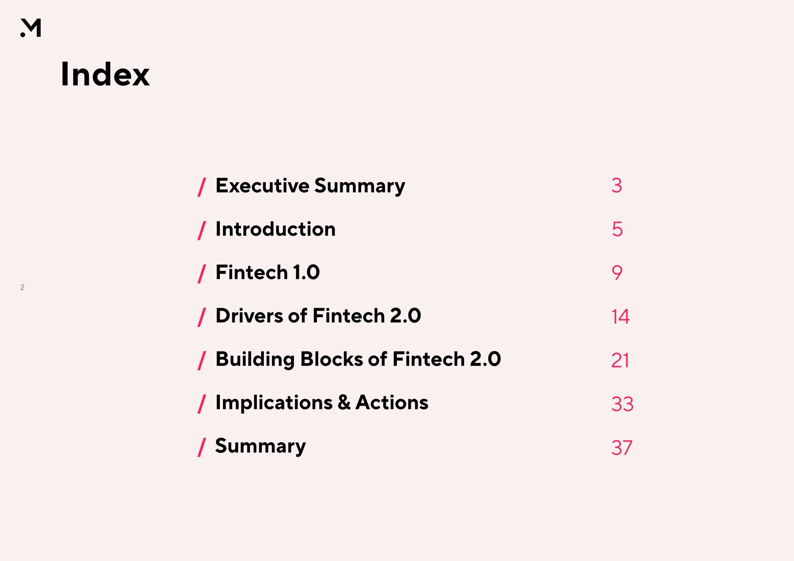Click the pink slash before Executive Summary
The height and width of the screenshot is (561, 794).
point(202,187)
